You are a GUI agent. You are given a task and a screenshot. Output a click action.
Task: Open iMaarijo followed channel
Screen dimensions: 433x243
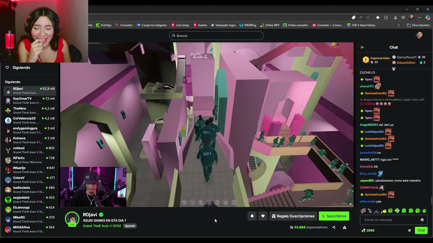30,170
